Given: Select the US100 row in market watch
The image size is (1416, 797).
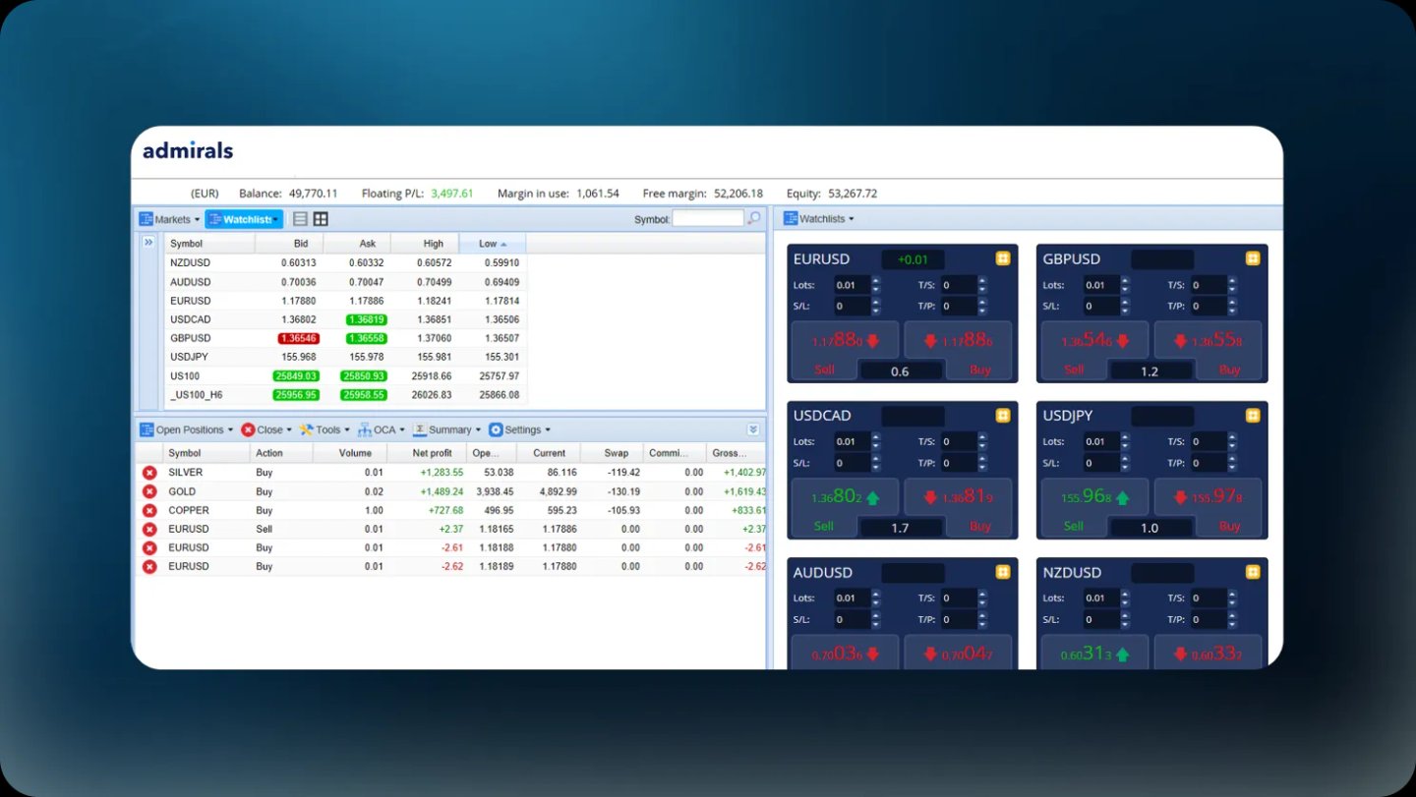Looking at the screenshot, I should [x=346, y=375].
